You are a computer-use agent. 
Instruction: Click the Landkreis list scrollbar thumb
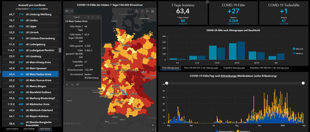(x=60, y=50)
